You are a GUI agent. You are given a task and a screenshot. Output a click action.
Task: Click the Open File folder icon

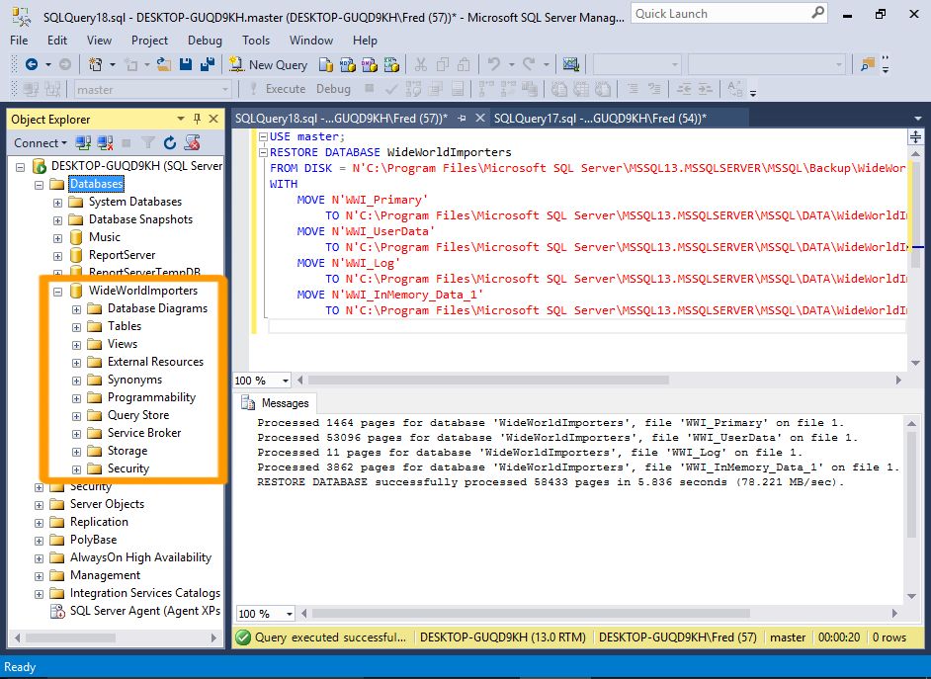tap(164, 64)
